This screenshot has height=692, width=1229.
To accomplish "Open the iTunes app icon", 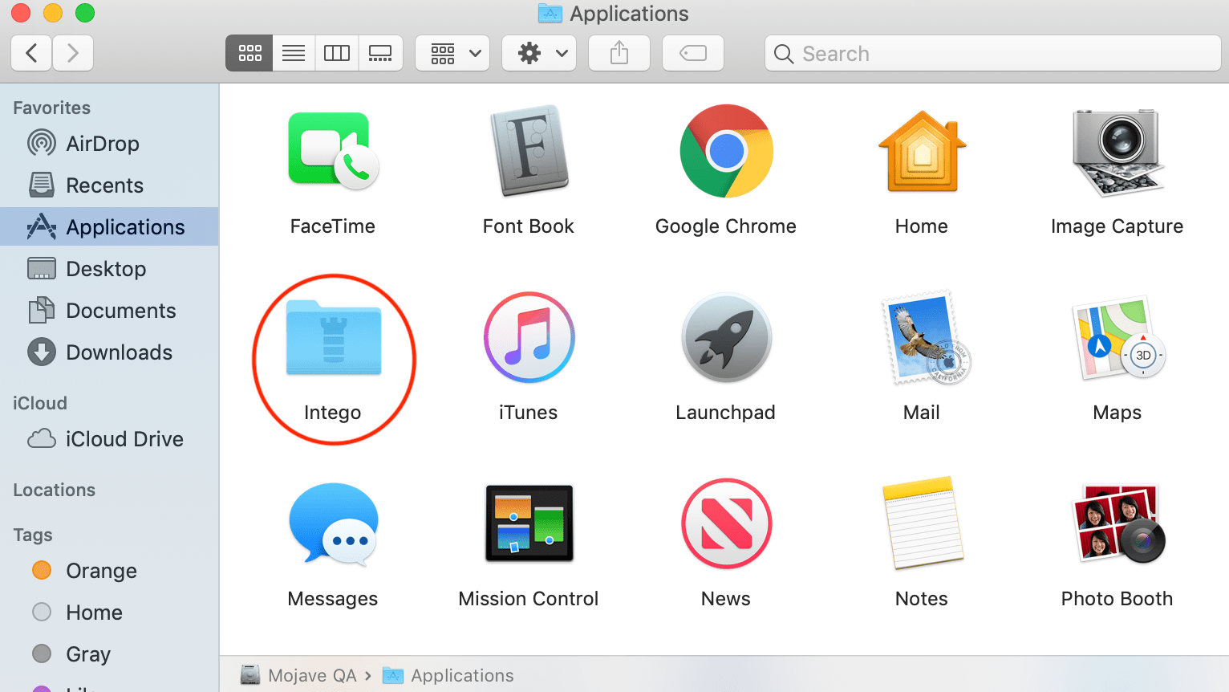I will 528,337.
